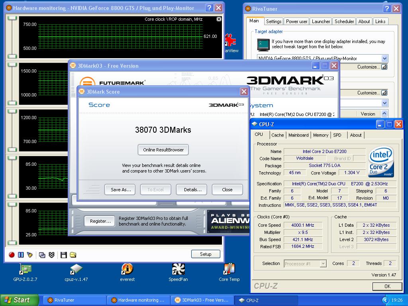Open log with the yellow folder icon
The image size is (408, 306).
pyautogui.click(x=73, y=255)
